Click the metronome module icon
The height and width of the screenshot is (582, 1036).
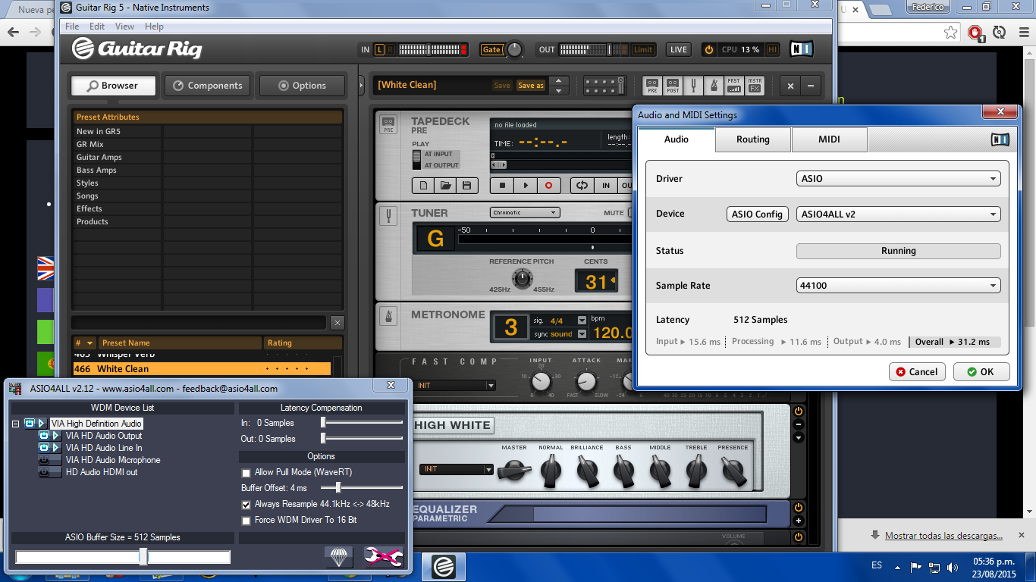(x=388, y=316)
